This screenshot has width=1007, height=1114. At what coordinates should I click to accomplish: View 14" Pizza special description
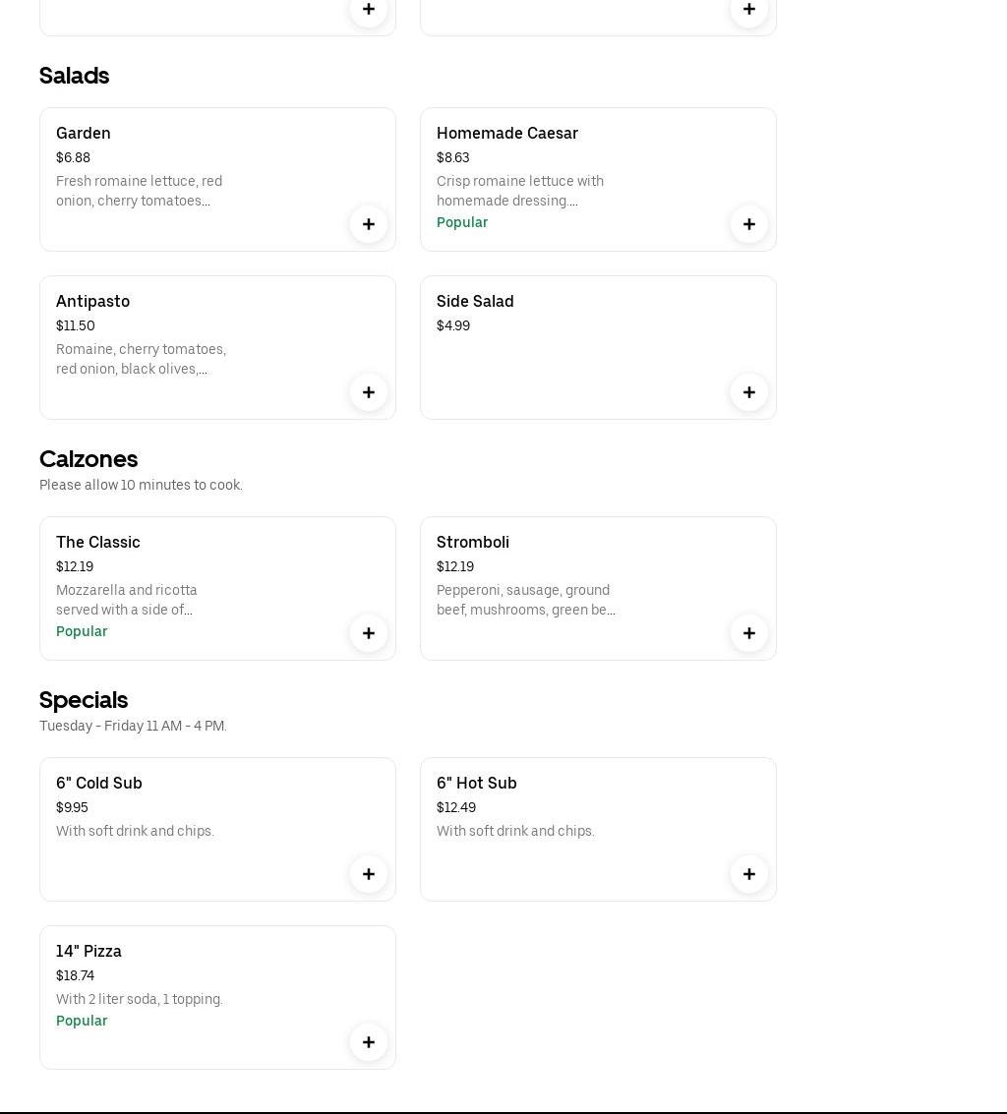coord(140,999)
